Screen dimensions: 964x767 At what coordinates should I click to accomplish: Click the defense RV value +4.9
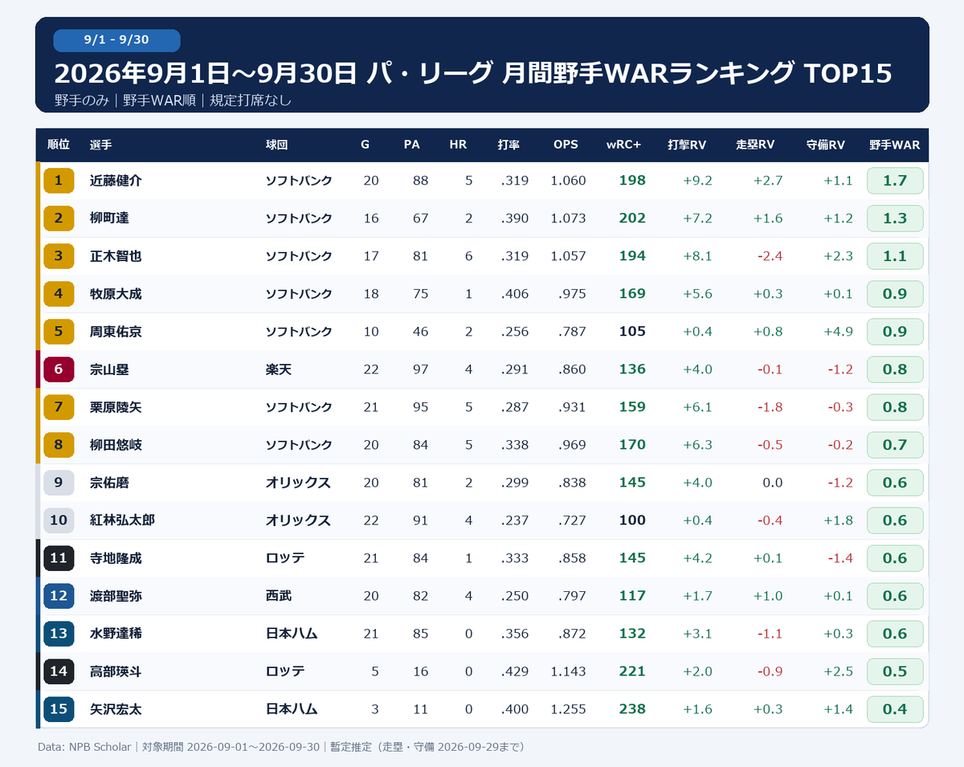(838, 332)
